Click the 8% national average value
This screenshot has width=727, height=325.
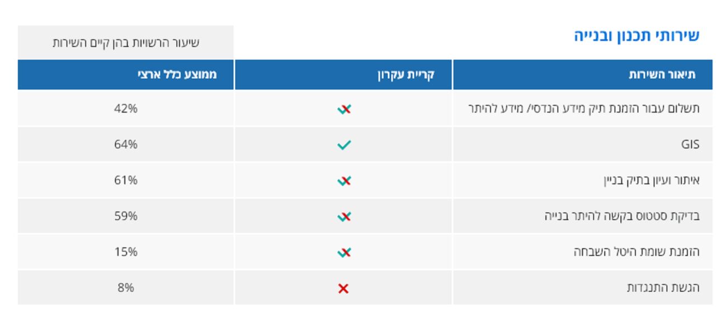click(x=126, y=288)
